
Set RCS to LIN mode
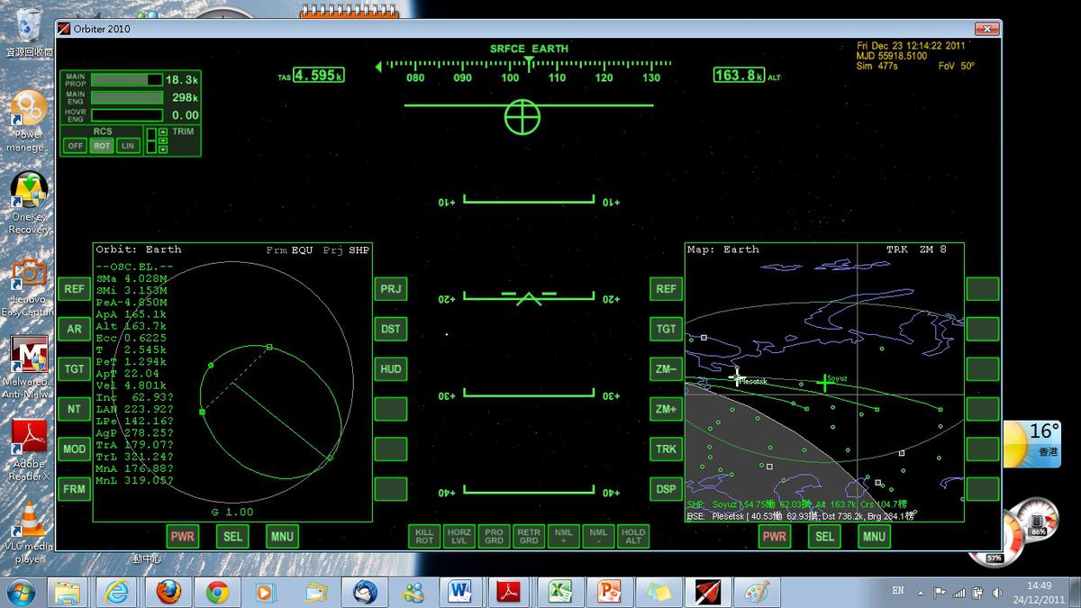pyautogui.click(x=129, y=146)
